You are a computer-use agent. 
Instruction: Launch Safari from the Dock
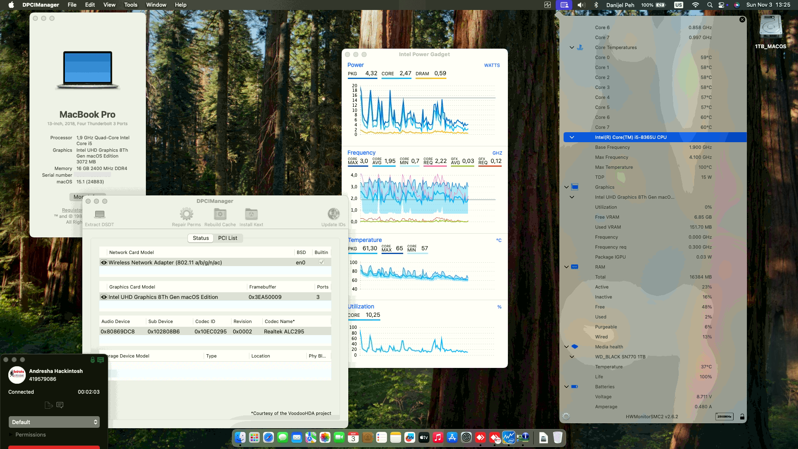268,437
